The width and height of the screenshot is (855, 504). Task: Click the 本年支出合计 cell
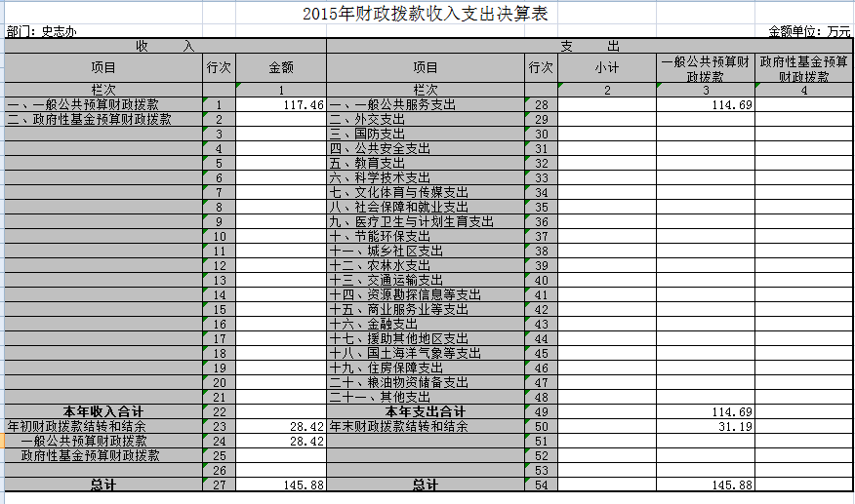(x=426, y=412)
